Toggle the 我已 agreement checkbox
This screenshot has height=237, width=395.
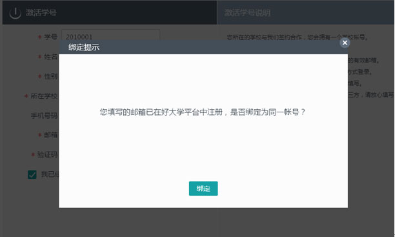[32, 174]
